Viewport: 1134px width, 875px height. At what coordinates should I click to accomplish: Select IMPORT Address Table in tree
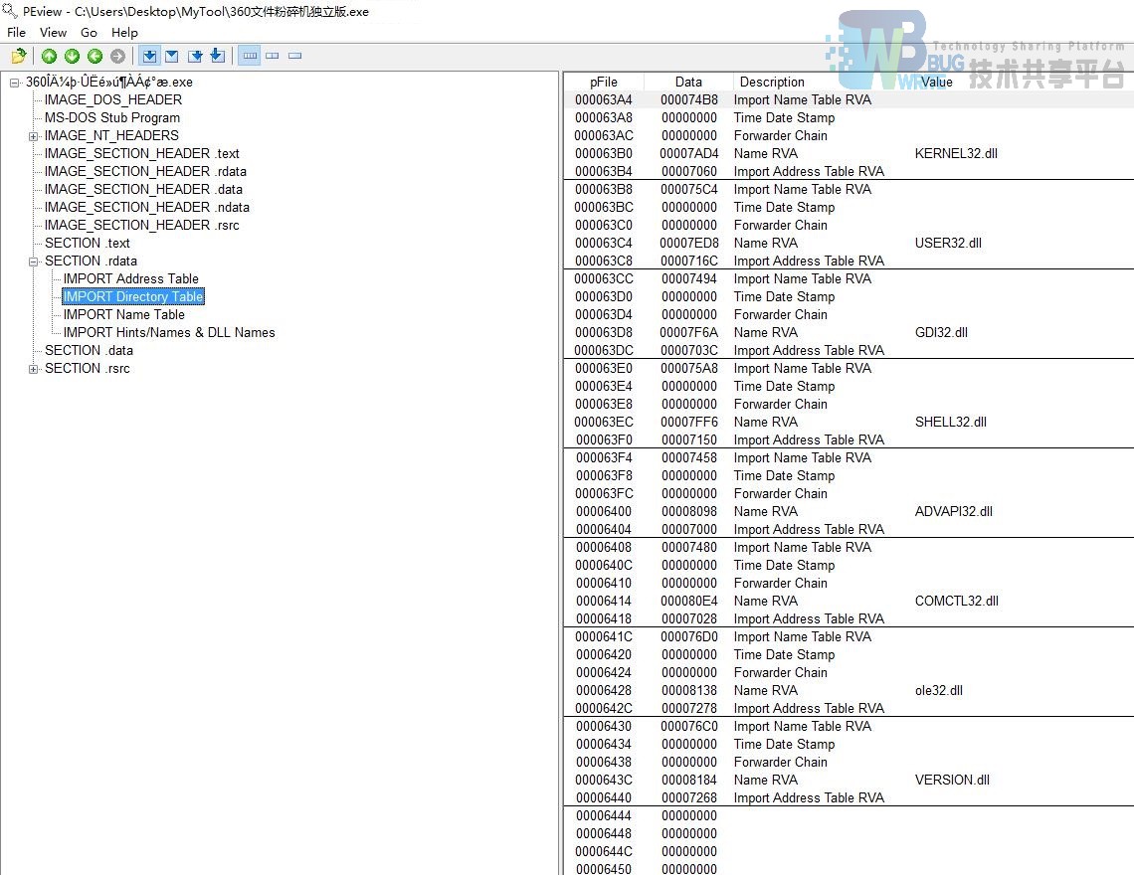click(130, 279)
